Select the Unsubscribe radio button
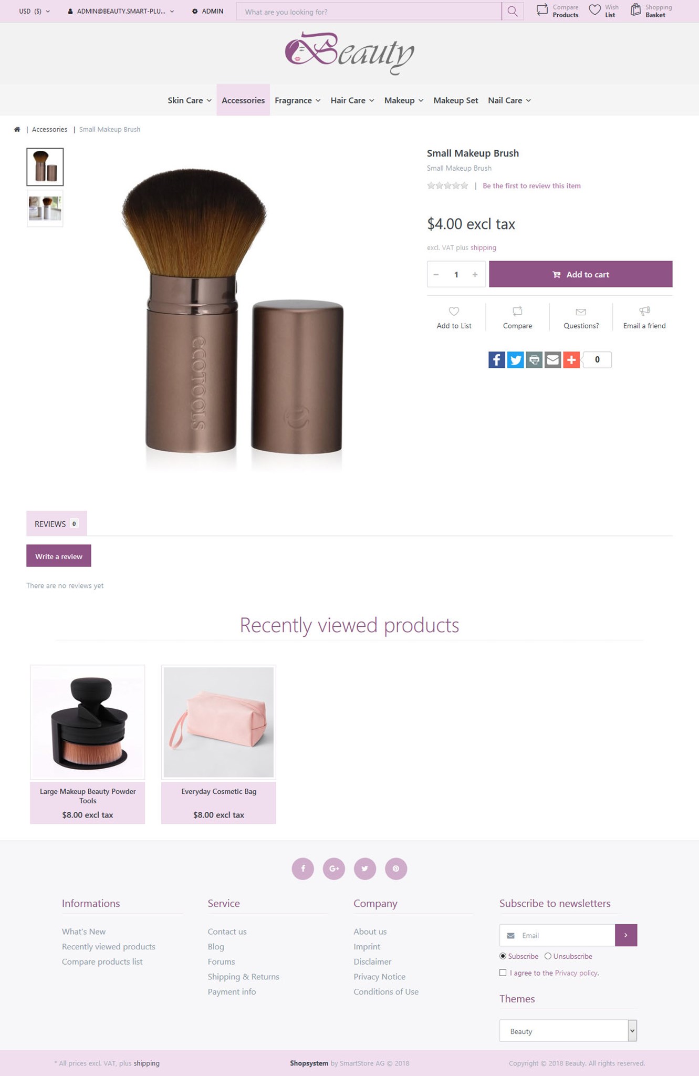 point(548,956)
